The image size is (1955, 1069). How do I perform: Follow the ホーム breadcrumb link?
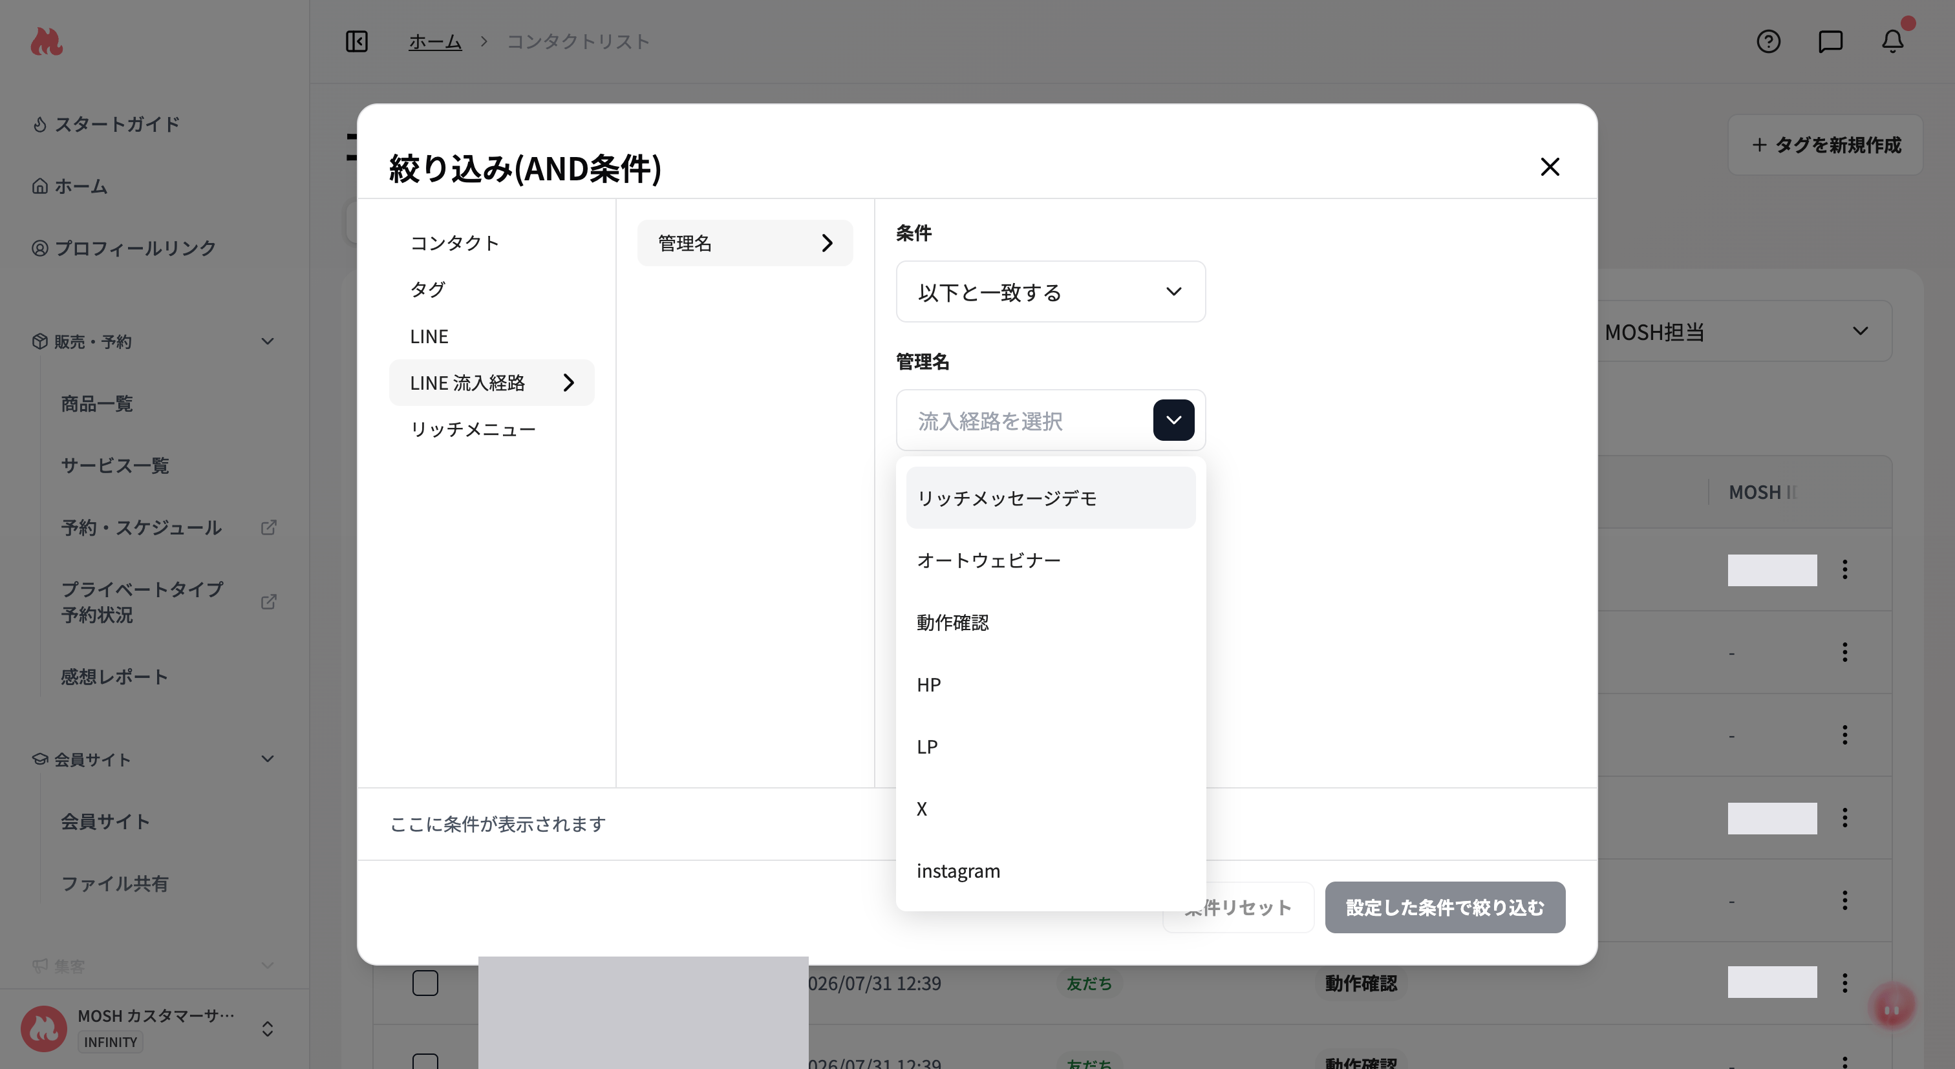click(435, 41)
